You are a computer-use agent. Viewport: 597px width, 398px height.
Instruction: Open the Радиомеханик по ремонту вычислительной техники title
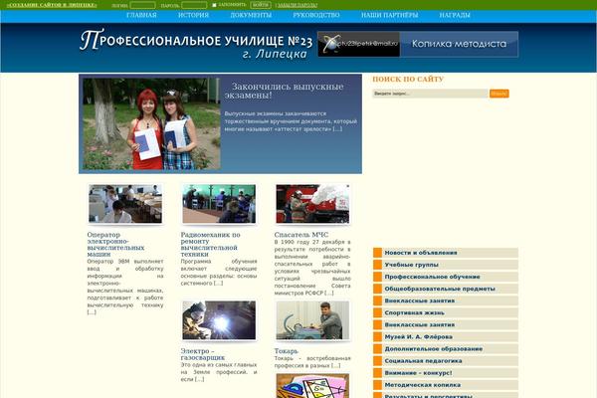coord(210,244)
